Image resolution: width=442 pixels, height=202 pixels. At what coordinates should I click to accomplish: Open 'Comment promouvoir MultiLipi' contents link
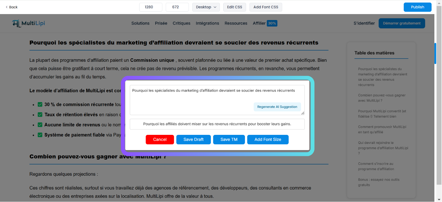[x=382, y=129]
